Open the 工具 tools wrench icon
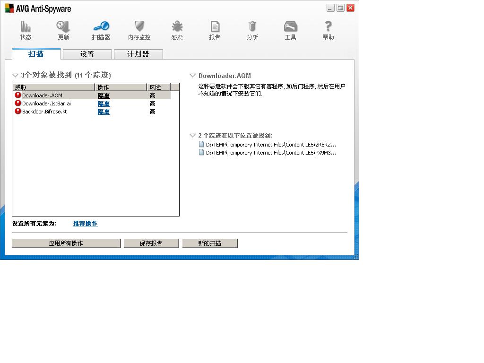Image resolution: width=484 pixels, height=363 pixels. click(x=291, y=26)
